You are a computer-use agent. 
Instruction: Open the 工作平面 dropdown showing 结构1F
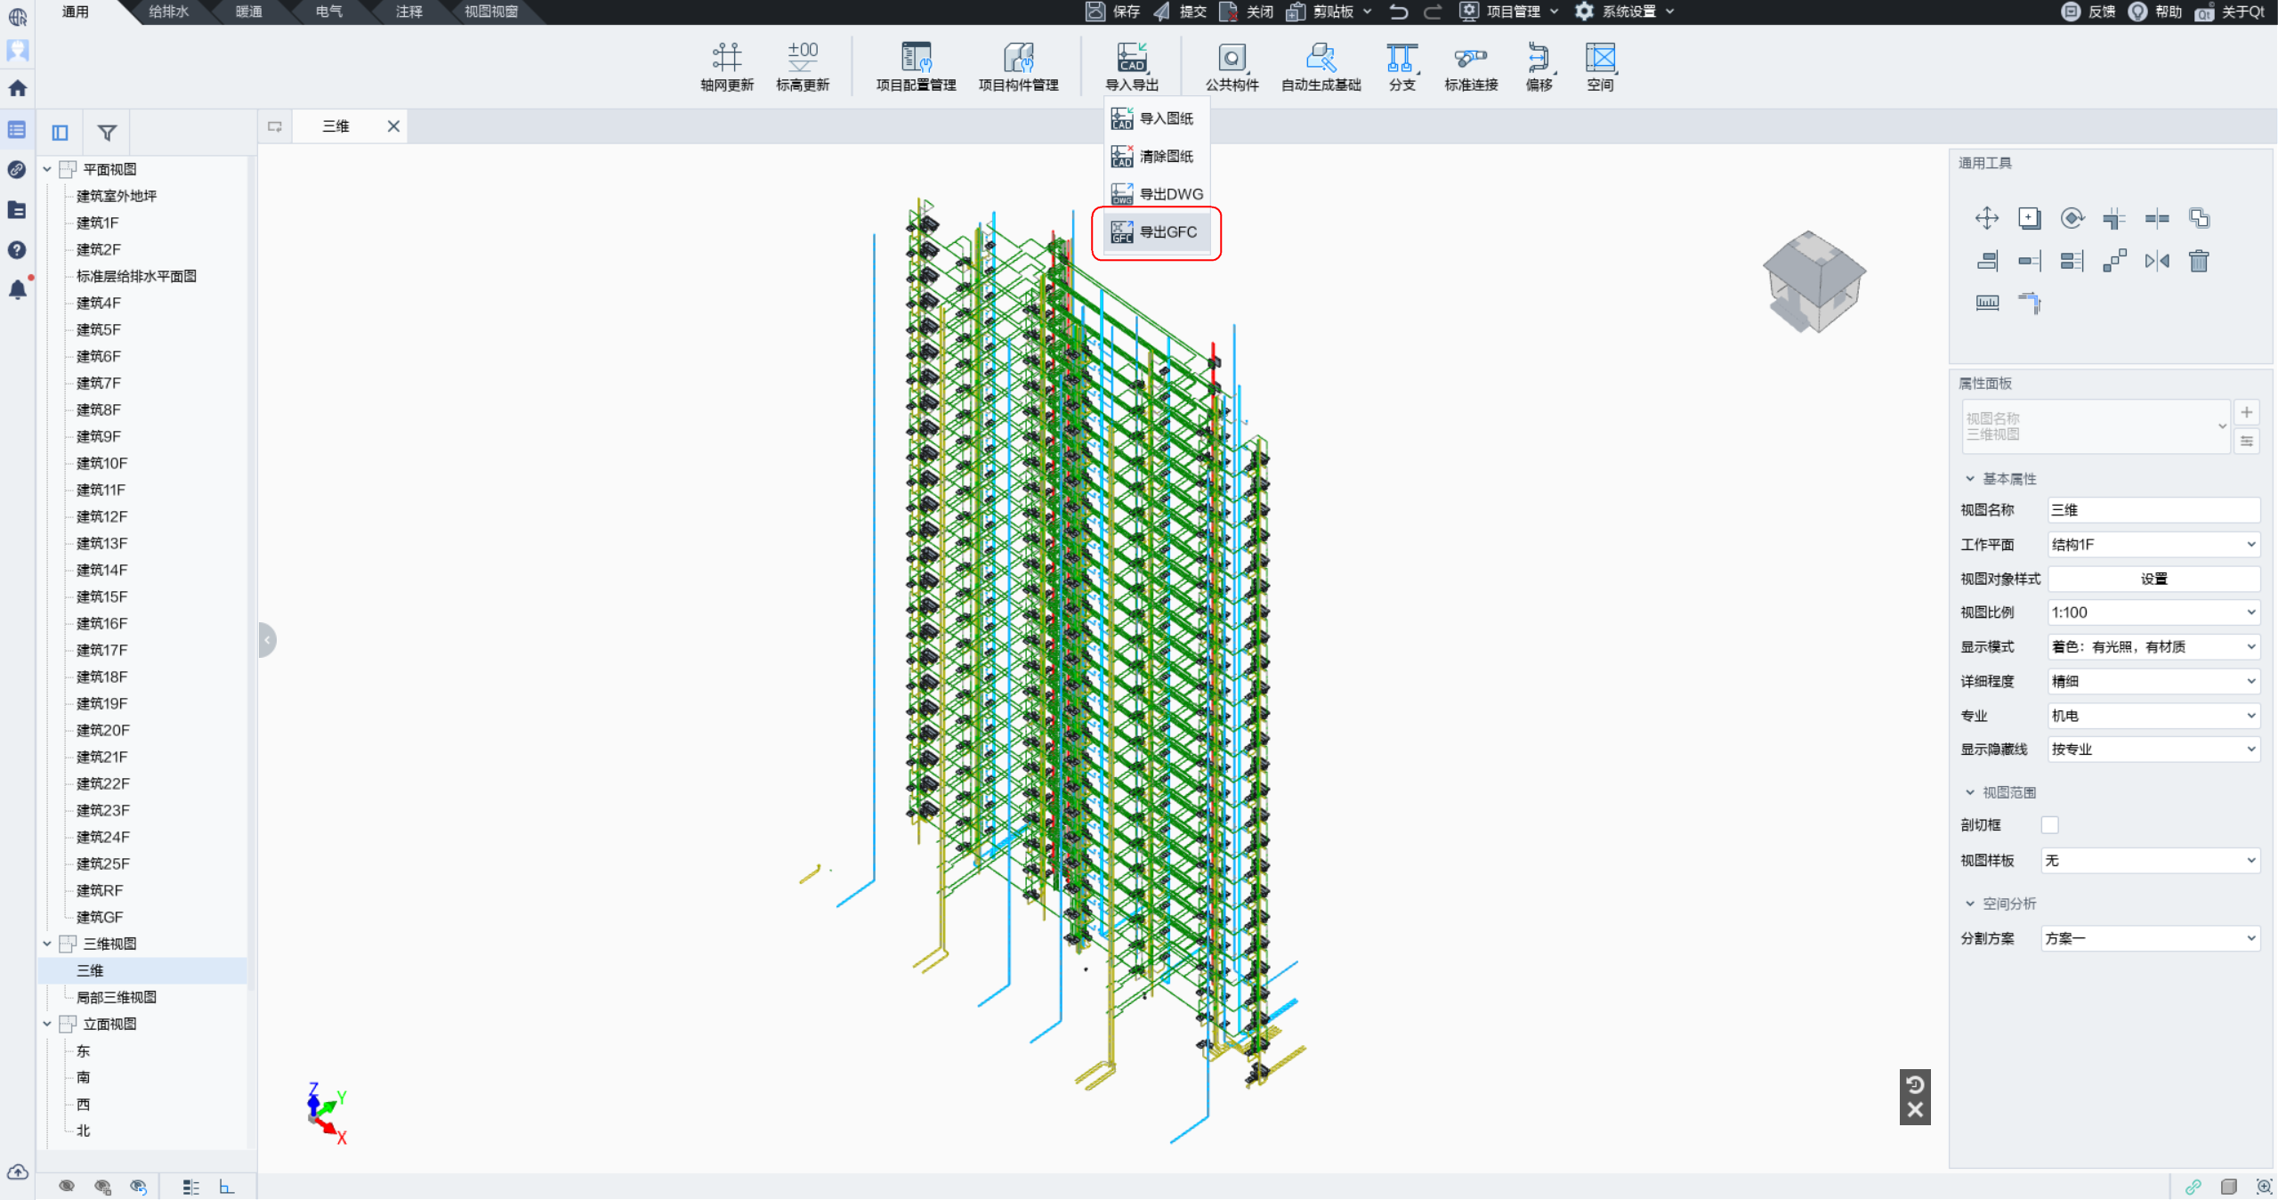tap(2153, 545)
